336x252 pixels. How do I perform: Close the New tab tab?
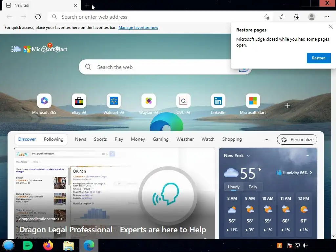pos(75,5)
